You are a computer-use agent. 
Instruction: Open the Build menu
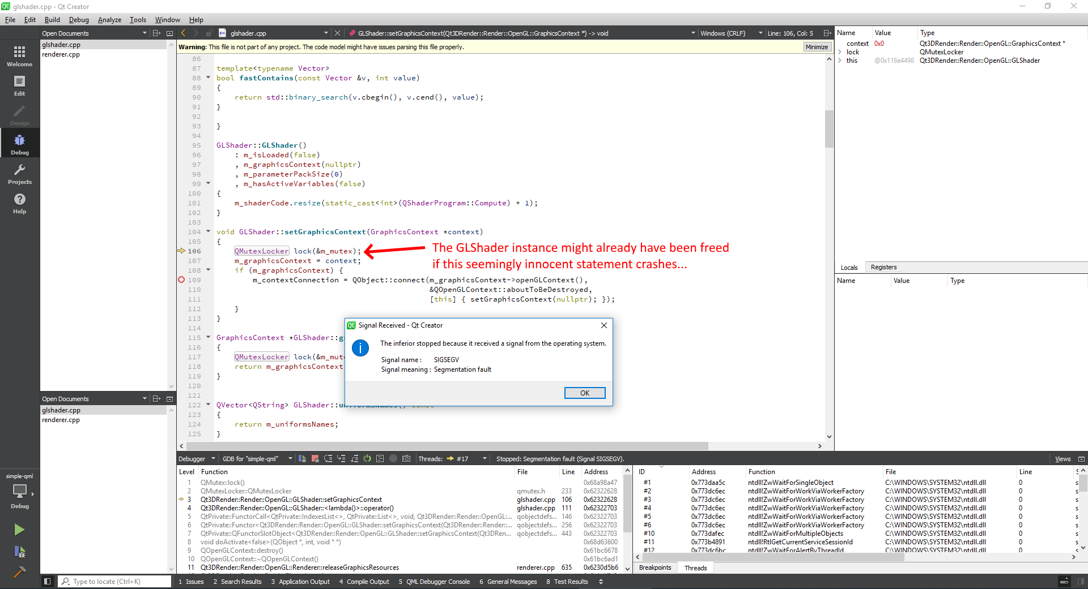pos(52,20)
